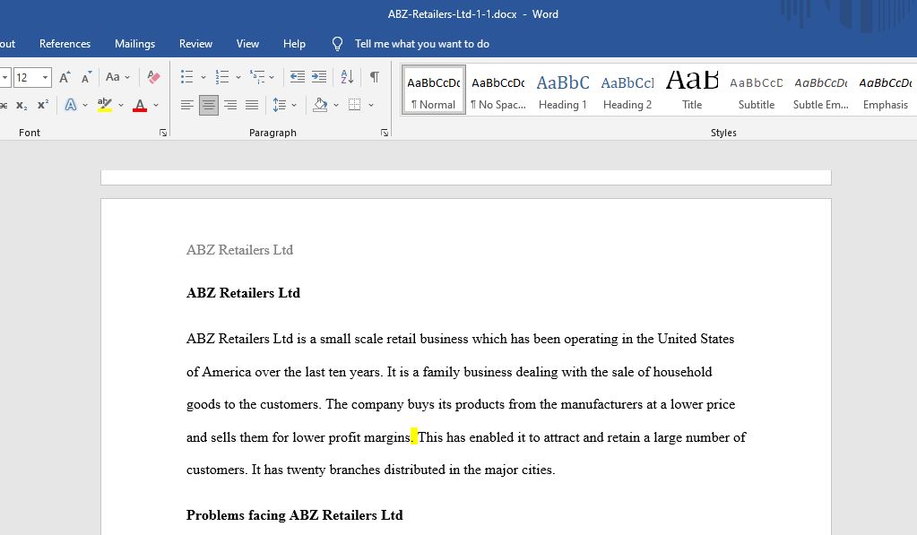Open the font size dropdown list
This screenshot has height=535, width=917.
[45, 77]
